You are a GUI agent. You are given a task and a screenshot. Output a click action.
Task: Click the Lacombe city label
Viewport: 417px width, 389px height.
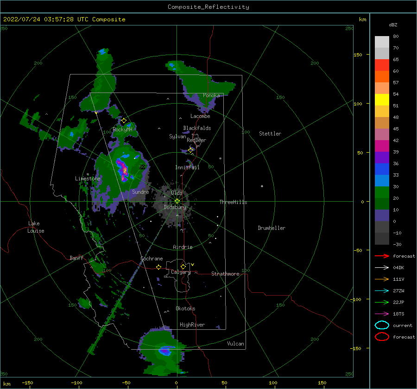coord(200,116)
